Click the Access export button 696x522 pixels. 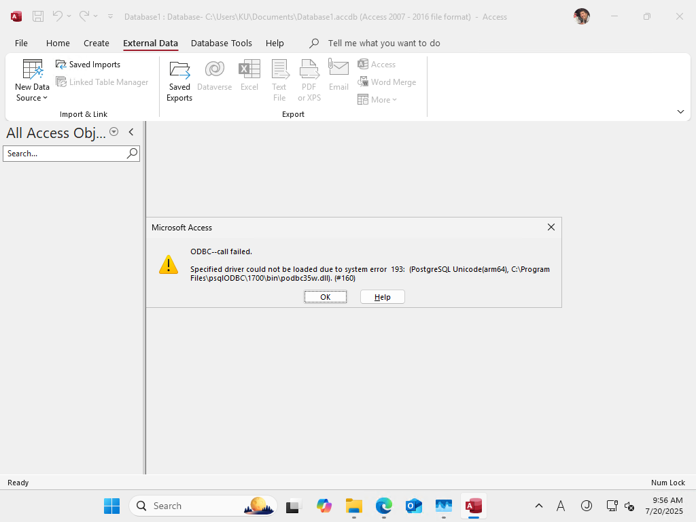(377, 65)
